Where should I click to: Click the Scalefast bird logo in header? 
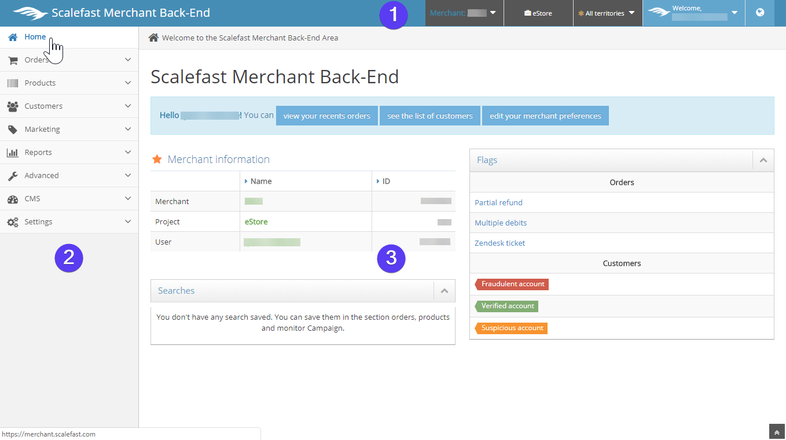(x=31, y=13)
